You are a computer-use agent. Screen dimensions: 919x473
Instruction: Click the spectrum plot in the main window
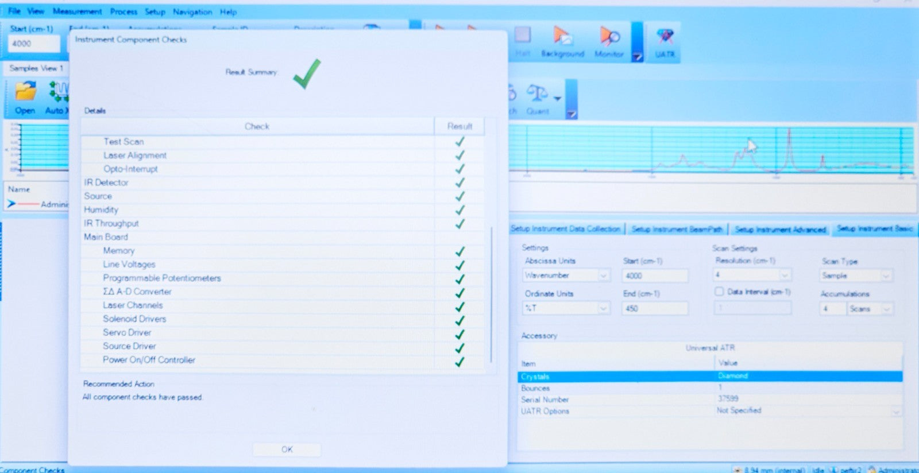[711, 150]
